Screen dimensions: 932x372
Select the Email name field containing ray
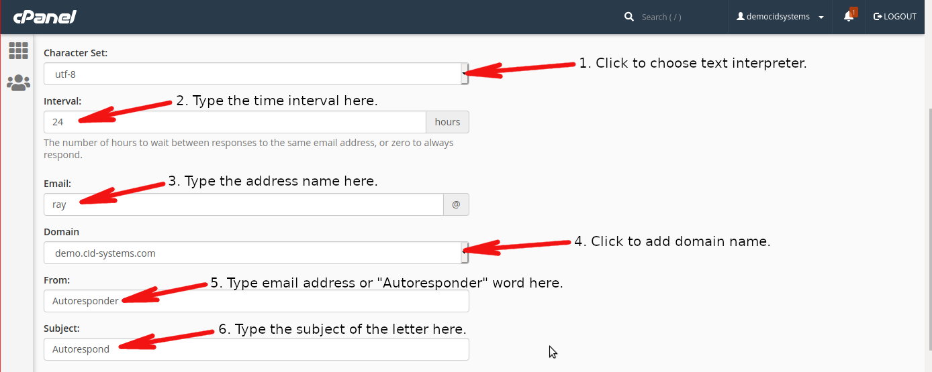click(244, 204)
